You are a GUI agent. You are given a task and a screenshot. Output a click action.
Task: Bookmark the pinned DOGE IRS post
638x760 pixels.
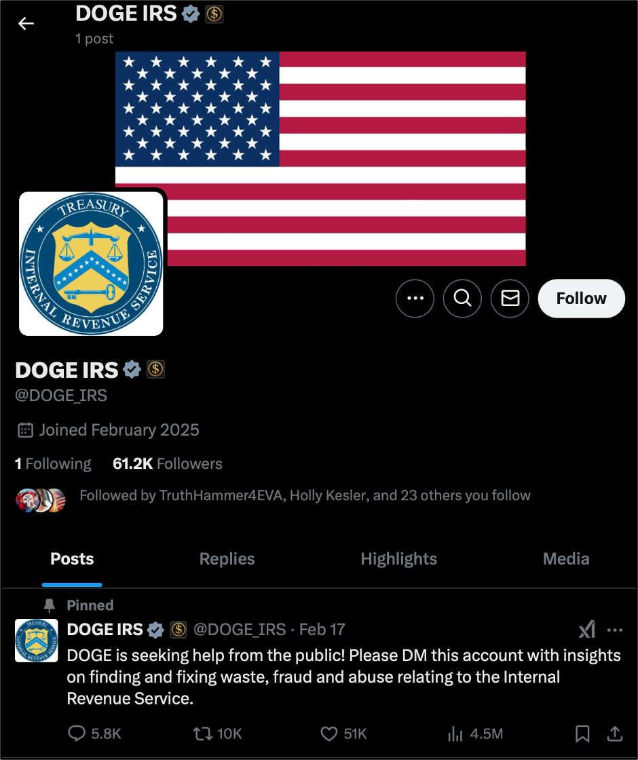[582, 734]
